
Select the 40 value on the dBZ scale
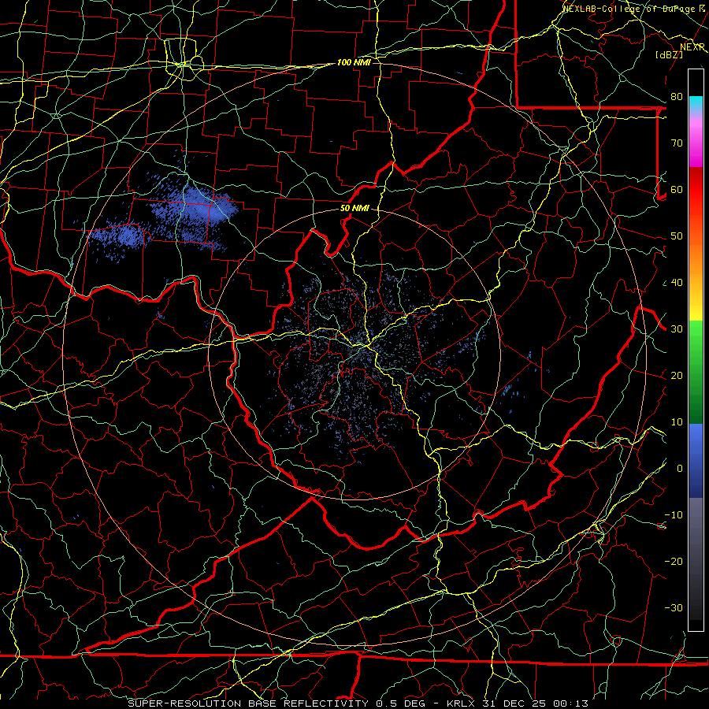click(x=677, y=283)
